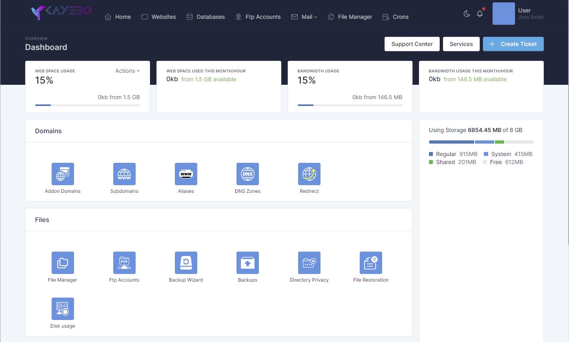Click the Jhon Smith user name
This screenshot has height=342, width=569.
531,17
